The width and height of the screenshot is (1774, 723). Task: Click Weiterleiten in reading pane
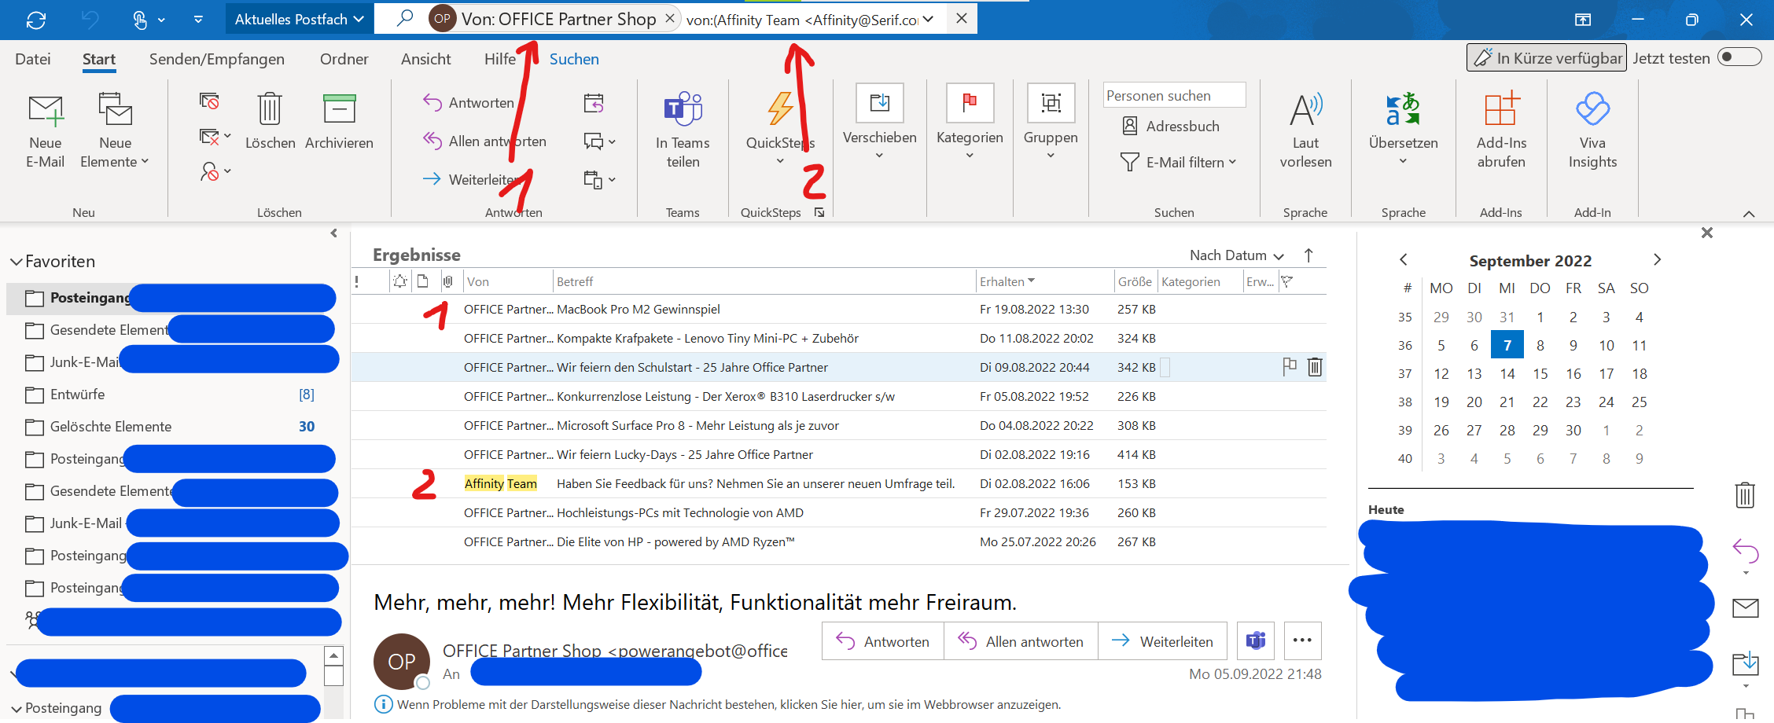pos(1162,641)
